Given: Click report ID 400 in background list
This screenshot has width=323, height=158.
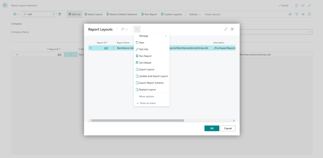Looking at the screenshot, I should click(59, 54).
